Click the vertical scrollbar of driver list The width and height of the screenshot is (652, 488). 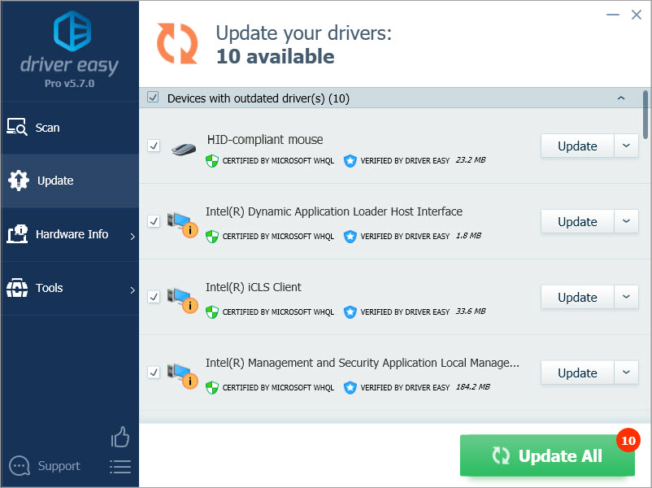pyautogui.click(x=646, y=114)
